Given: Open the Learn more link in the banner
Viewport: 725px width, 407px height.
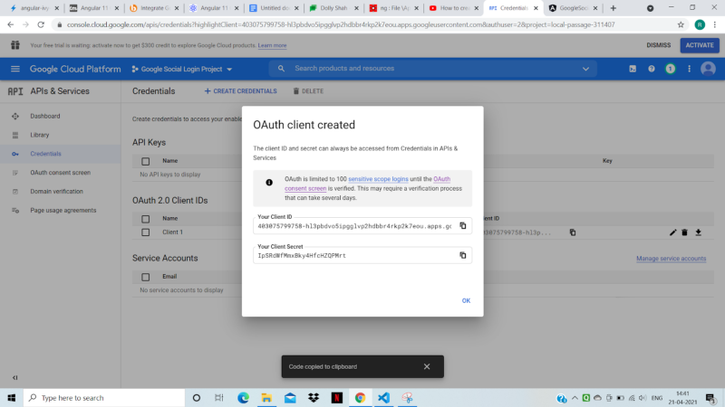Looking at the screenshot, I should point(272,45).
